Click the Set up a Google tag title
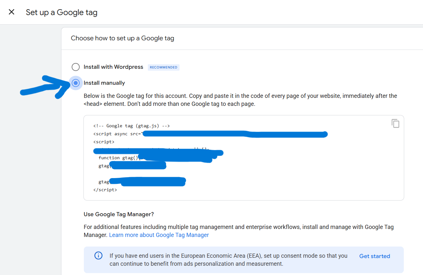This screenshot has width=423, height=275. point(61,12)
